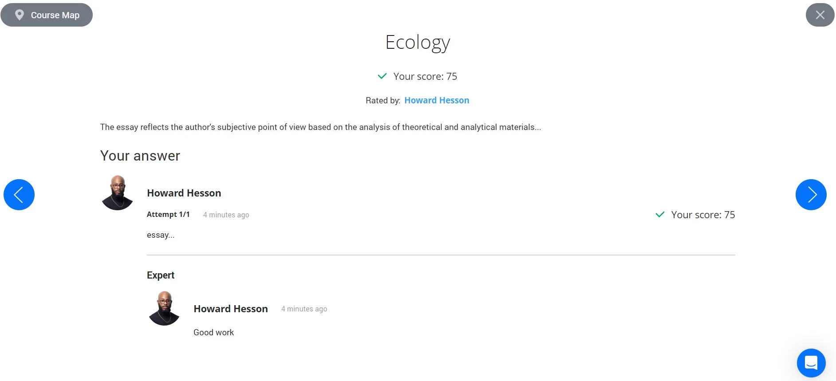The height and width of the screenshot is (381, 836).
Task: Open the chat support widget
Action: [811, 363]
